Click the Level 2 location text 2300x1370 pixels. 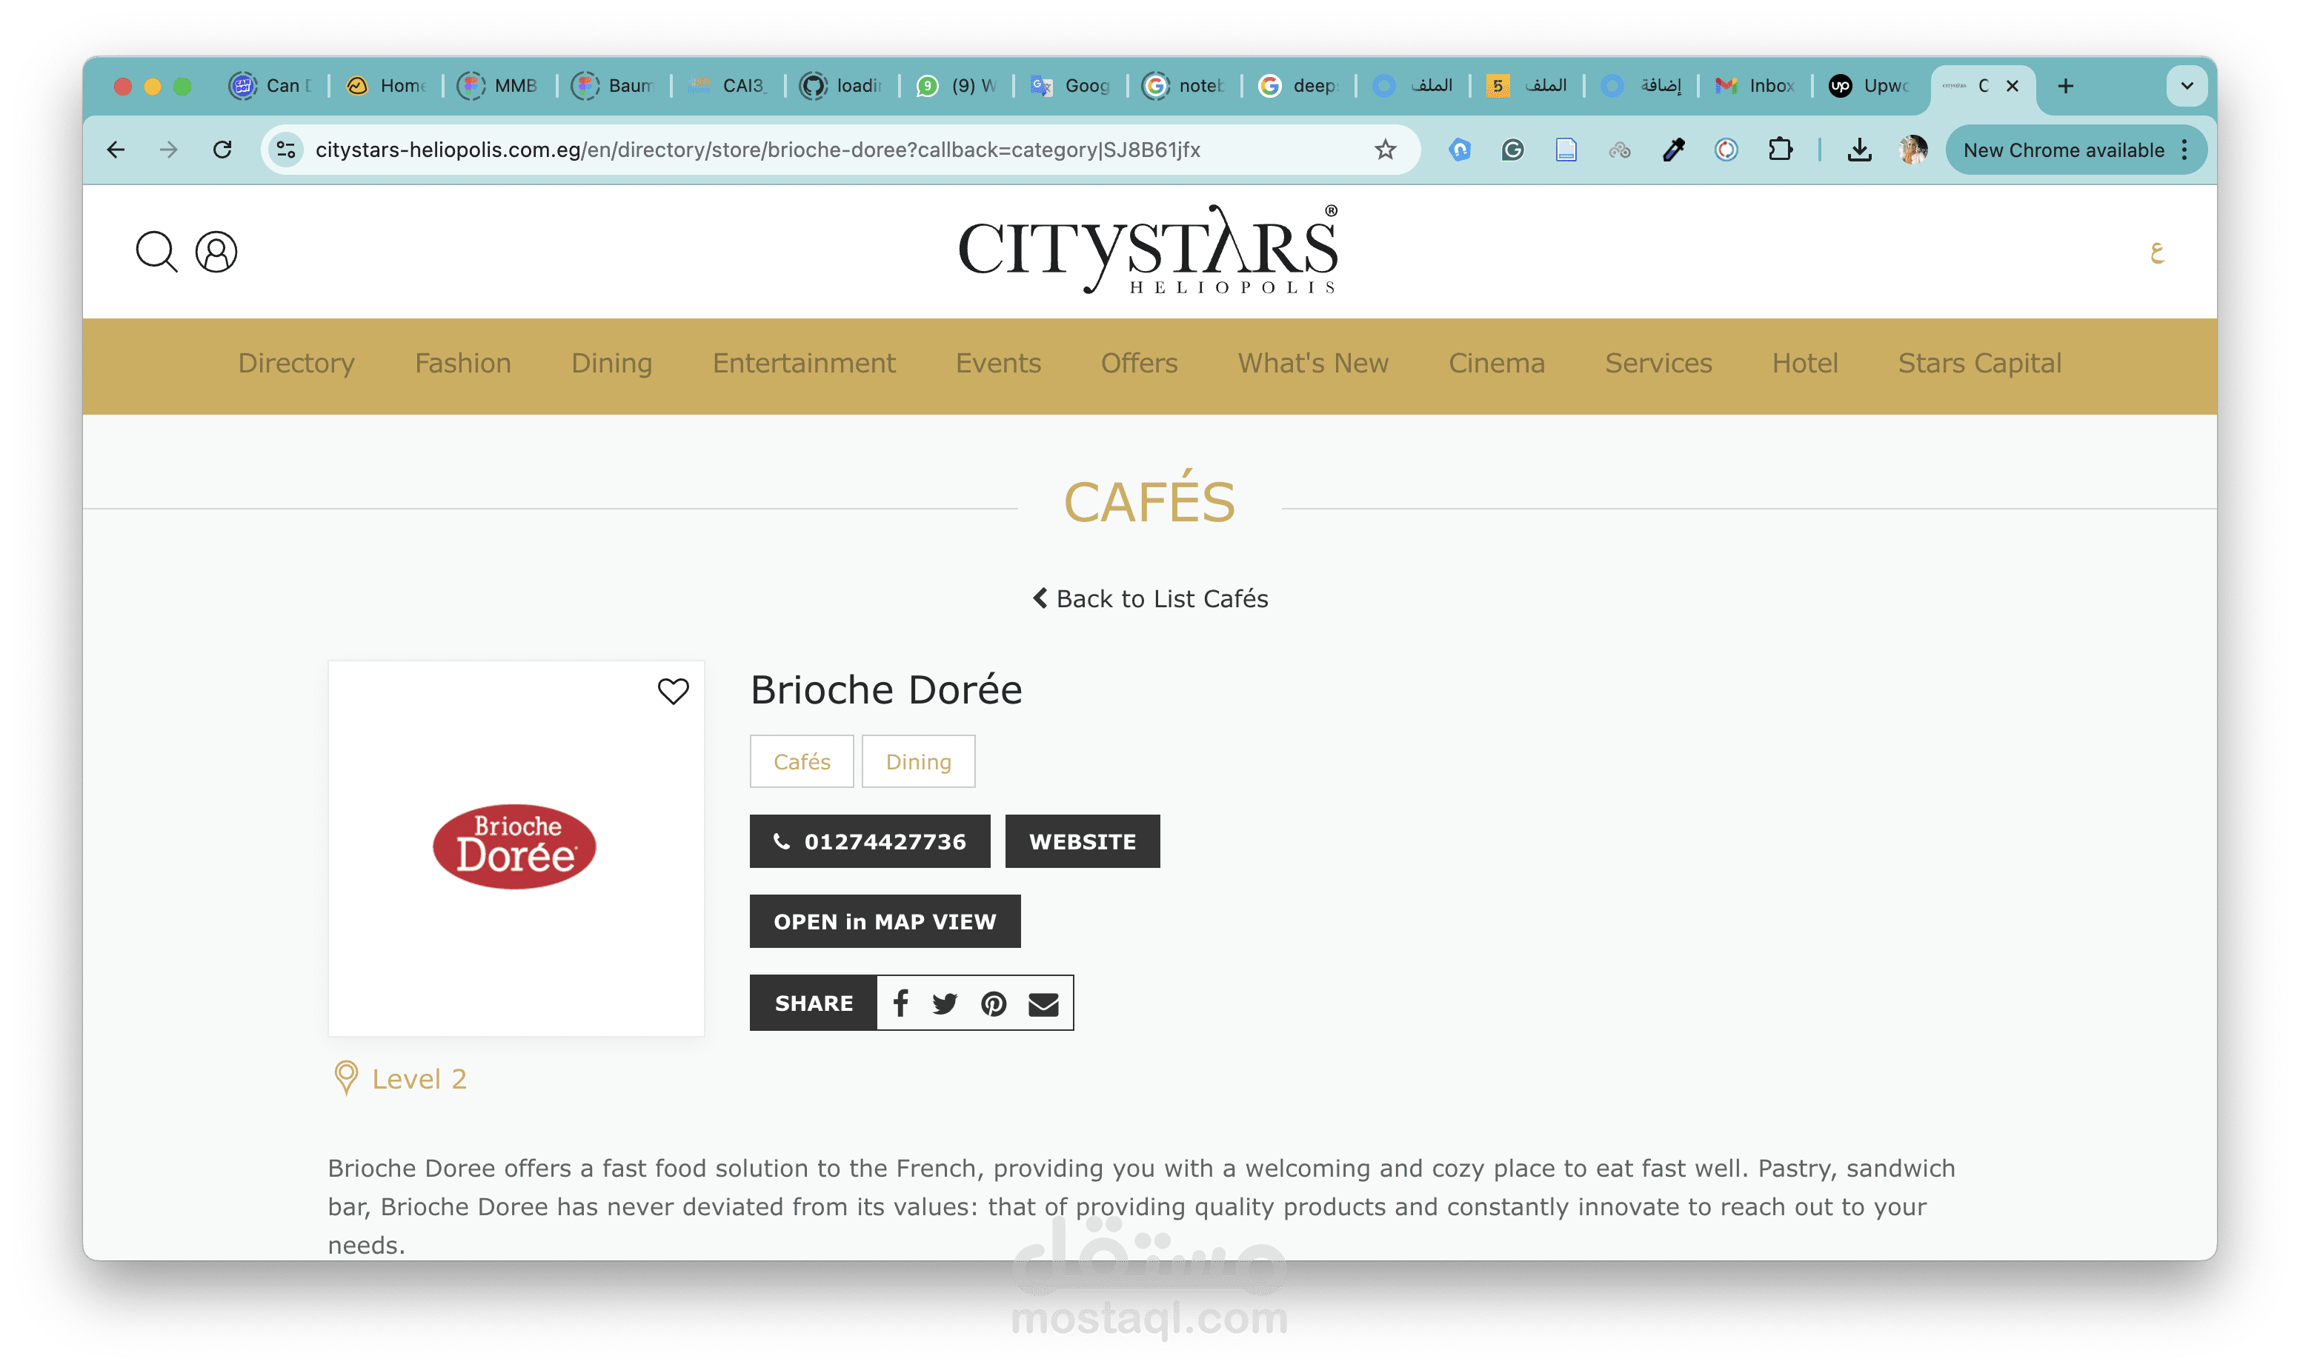419,1078
